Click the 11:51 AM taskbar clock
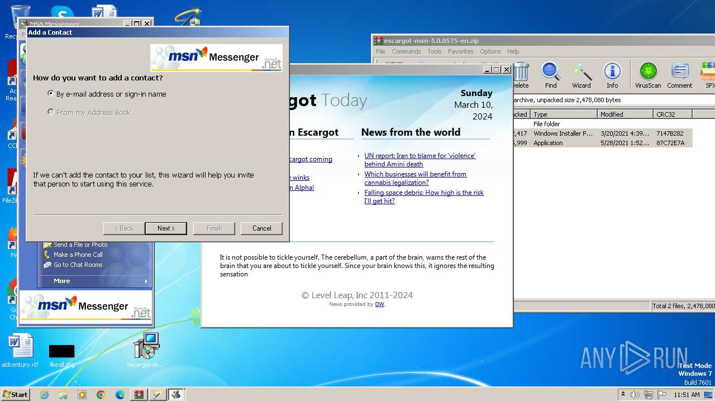This screenshot has width=715, height=402. pos(687,395)
